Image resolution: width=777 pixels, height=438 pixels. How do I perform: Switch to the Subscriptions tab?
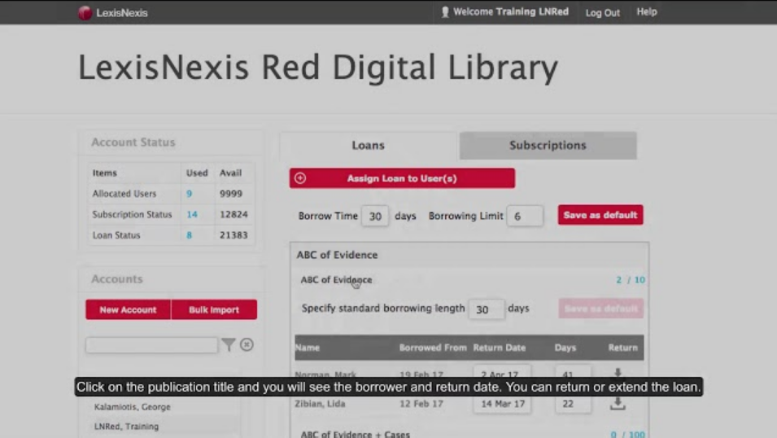click(x=548, y=146)
